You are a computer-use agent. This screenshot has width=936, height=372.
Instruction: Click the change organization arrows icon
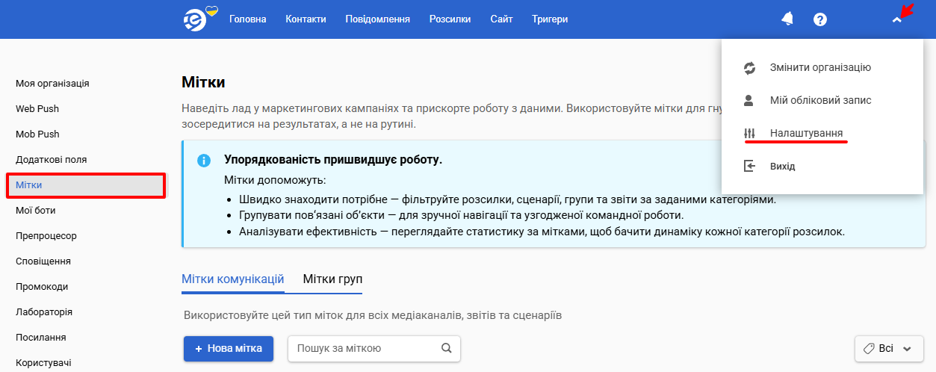click(750, 68)
